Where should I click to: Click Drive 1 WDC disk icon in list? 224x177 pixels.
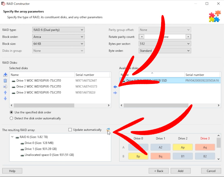(x=14, y=81)
